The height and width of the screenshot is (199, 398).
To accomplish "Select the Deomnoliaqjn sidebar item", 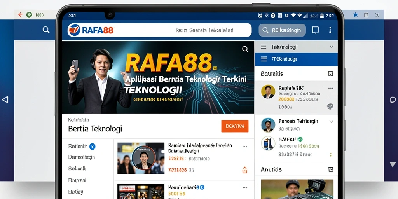I will pos(82,157).
